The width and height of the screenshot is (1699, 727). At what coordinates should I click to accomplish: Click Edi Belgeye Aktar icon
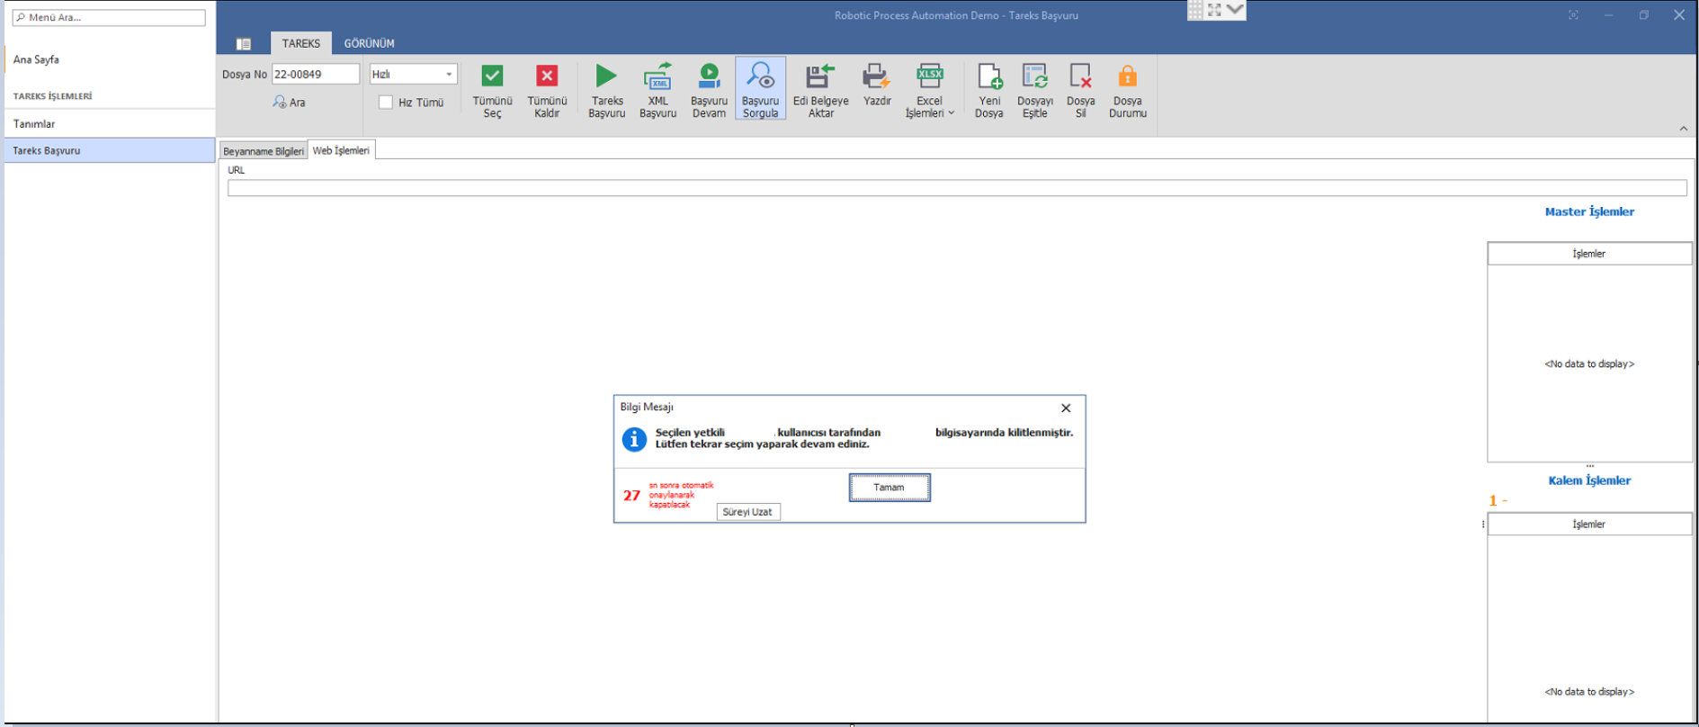click(820, 77)
